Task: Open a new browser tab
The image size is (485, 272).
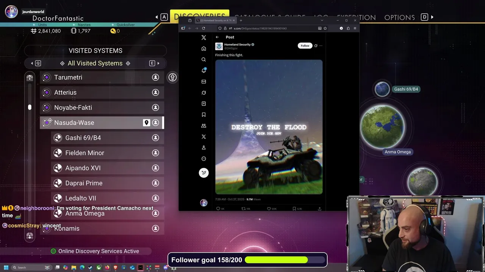Action: [241, 20]
